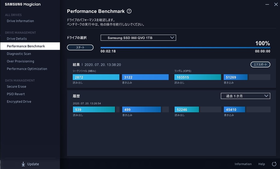The image size is (280, 169).
Task: Click history read bar showing 539
Action: [x=96, y=110]
